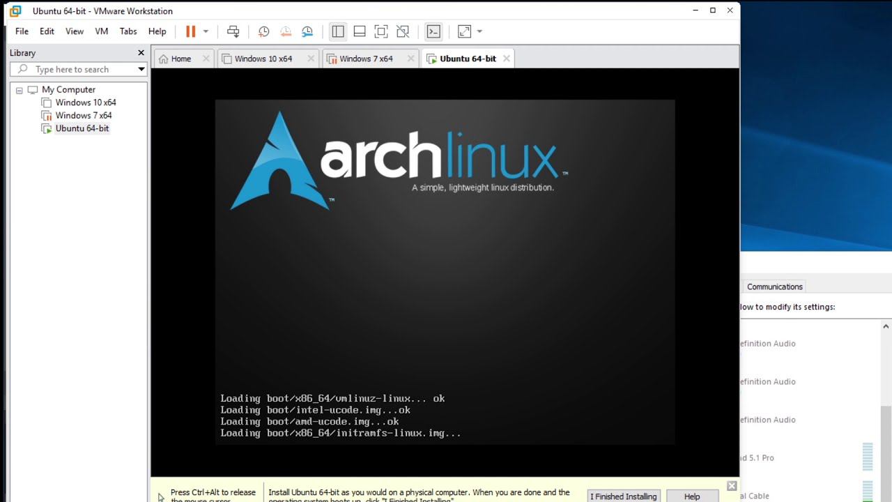This screenshot has width=892, height=502.
Task: Open the File menu
Action: [x=22, y=31]
